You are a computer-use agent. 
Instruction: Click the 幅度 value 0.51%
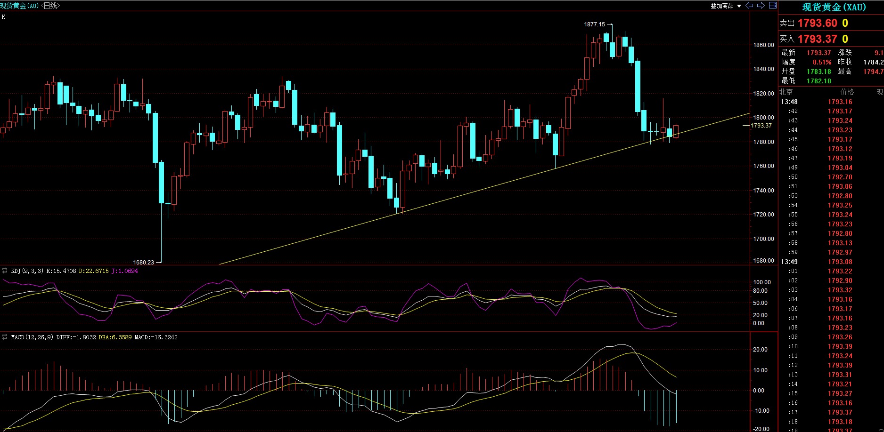tap(822, 62)
